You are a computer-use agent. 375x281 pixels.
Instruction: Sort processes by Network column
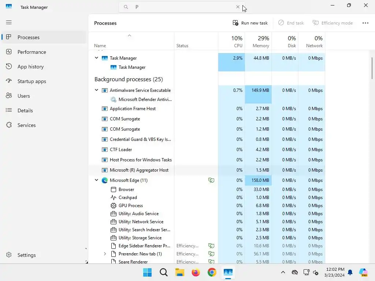pyautogui.click(x=312, y=41)
